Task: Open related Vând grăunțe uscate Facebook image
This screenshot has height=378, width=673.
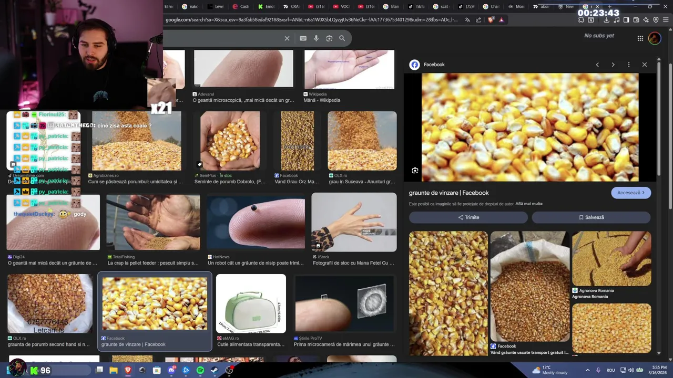Action: click(530, 287)
